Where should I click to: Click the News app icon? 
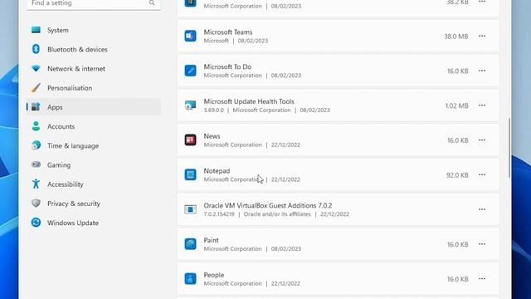190,140
